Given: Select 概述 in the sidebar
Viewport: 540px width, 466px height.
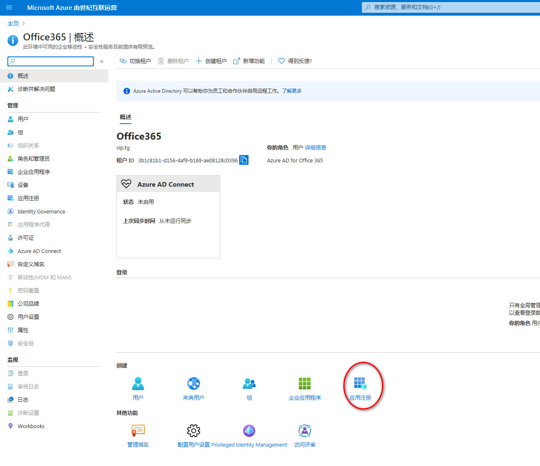Looking at the screenshot, I should click(54, 76).
